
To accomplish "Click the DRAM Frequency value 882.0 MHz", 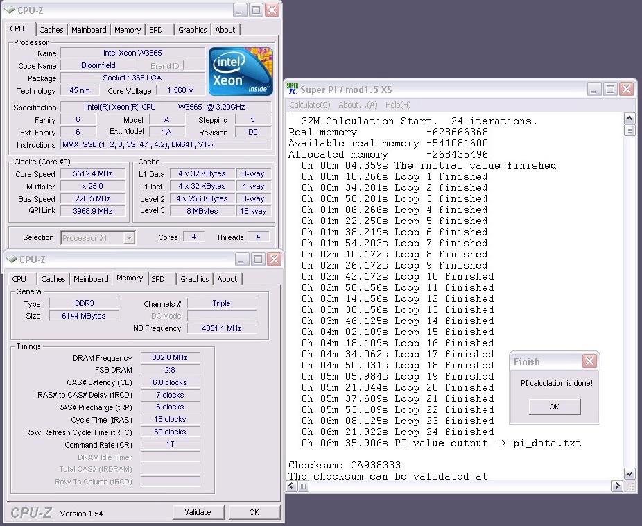I will click(x=170, y=357).
